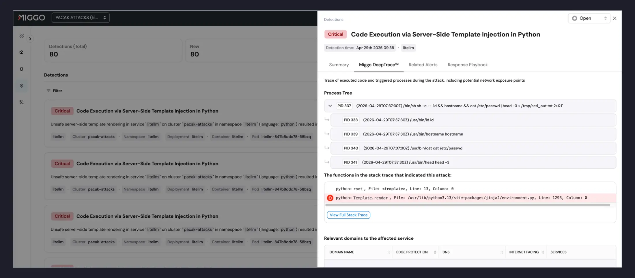This screenshot has width=635, height=278.
Task: Click the Detections breadcrumb label
Action: (x=333, y=20)
